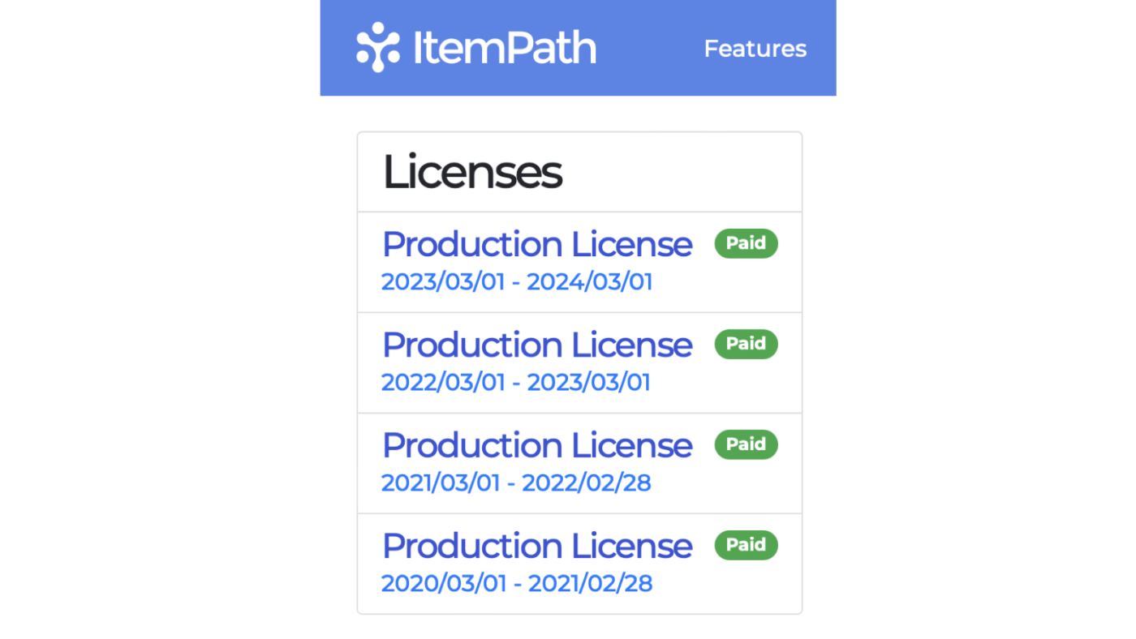This screenshot has width=1136, height=639.
Task: Click the date range 2023/03/01 - 2024/03/01
Action: (x=516, y=281)
